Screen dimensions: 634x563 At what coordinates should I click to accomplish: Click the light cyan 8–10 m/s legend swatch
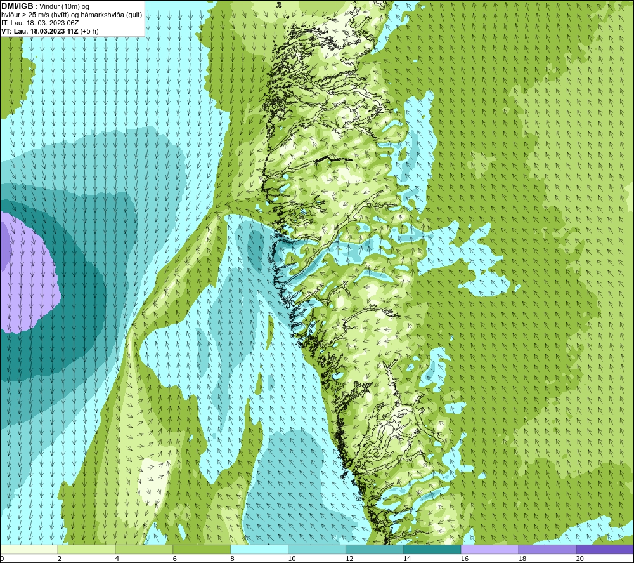(x=259, y=549)
